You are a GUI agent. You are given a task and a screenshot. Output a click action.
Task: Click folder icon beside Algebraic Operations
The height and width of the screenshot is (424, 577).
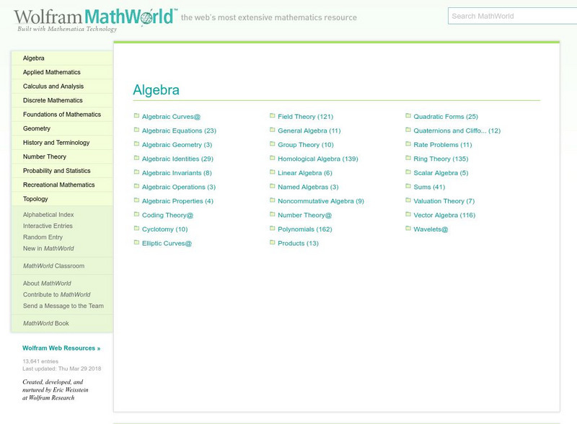136,186
